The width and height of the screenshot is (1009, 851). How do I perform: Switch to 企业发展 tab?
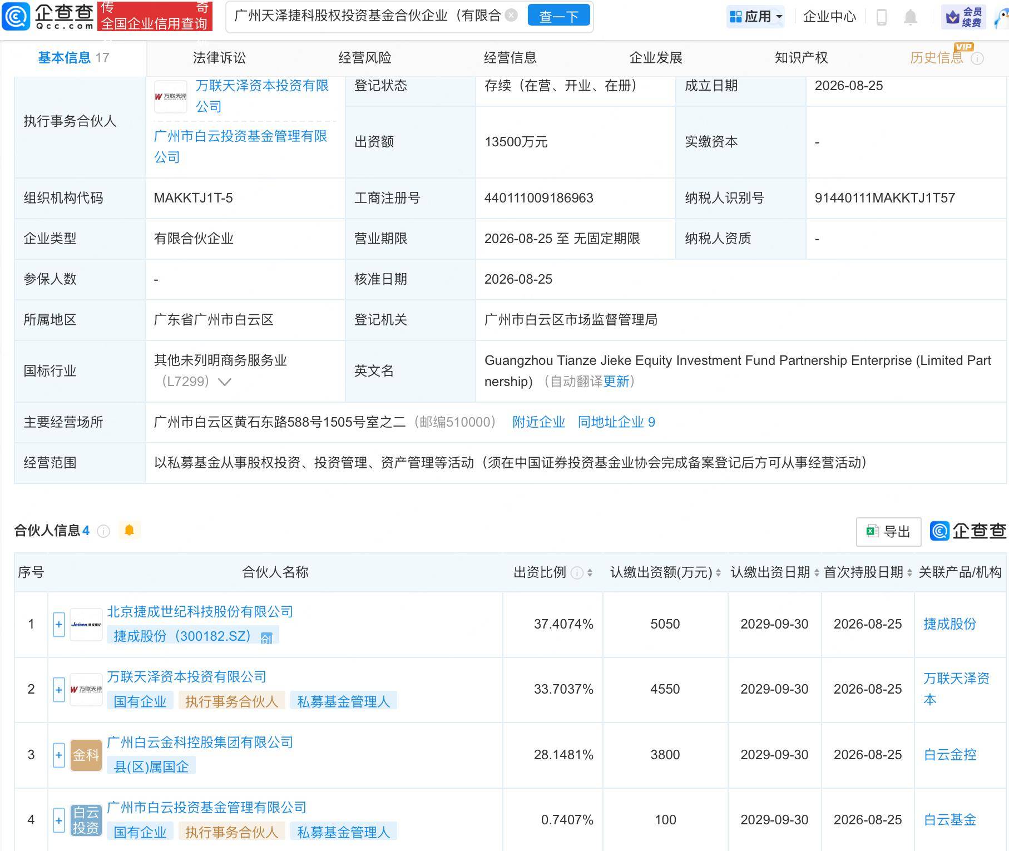click(x=656, y=58)
